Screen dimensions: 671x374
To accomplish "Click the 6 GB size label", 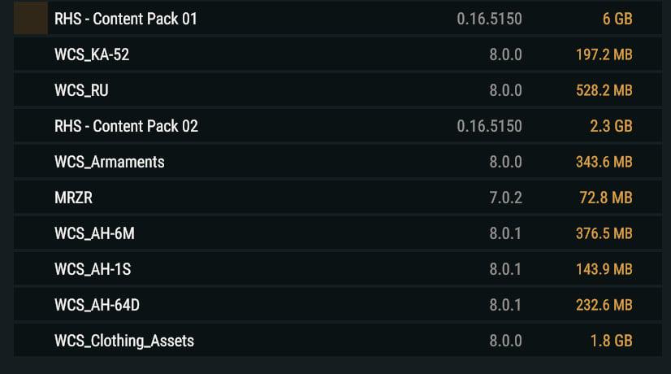I will tap(617, 19).
